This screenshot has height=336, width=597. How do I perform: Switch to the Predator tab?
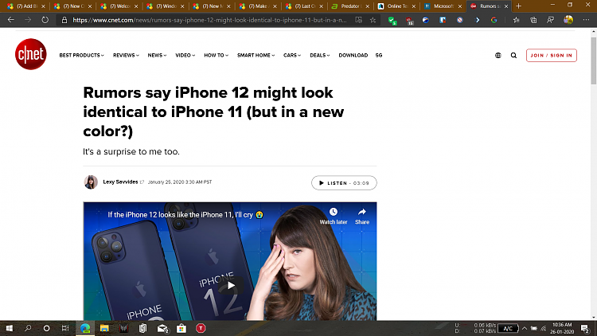pos(349,6)
